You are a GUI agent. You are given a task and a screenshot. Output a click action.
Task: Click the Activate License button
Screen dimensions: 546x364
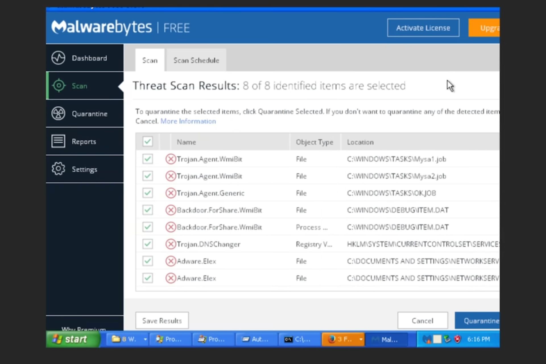click(423, 28)
